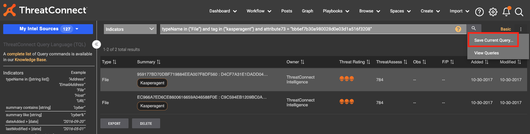Open the Posts page
This screenshot has height=134, width=530.
point(287,11)
